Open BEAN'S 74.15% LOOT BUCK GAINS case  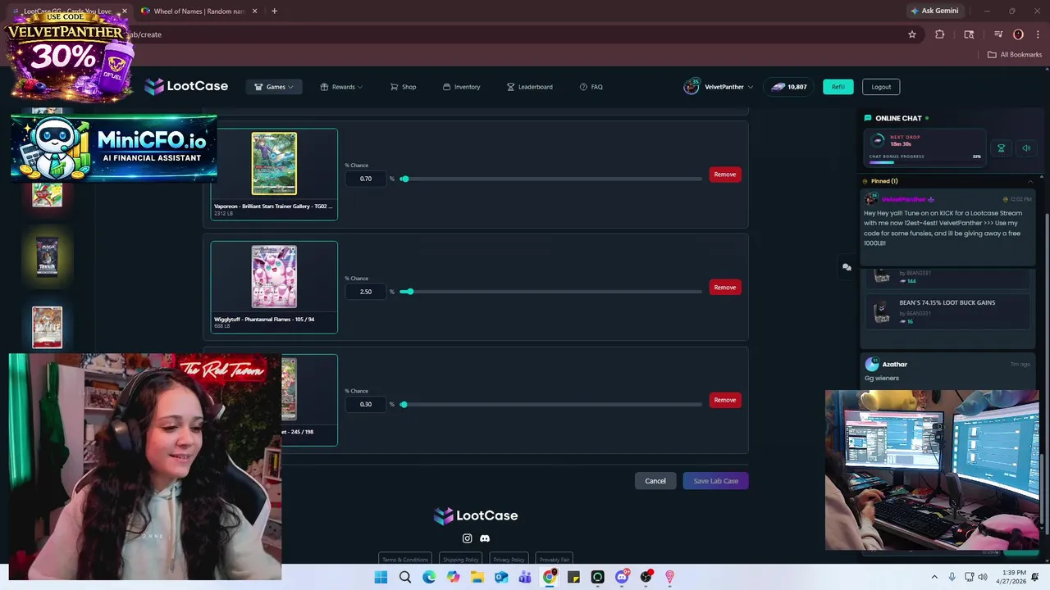(947, 311)
